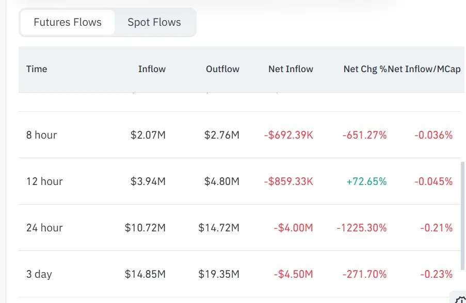Click the $3.94M inflow value
This screenshot has width=466, height=303.
coord(148,181)
